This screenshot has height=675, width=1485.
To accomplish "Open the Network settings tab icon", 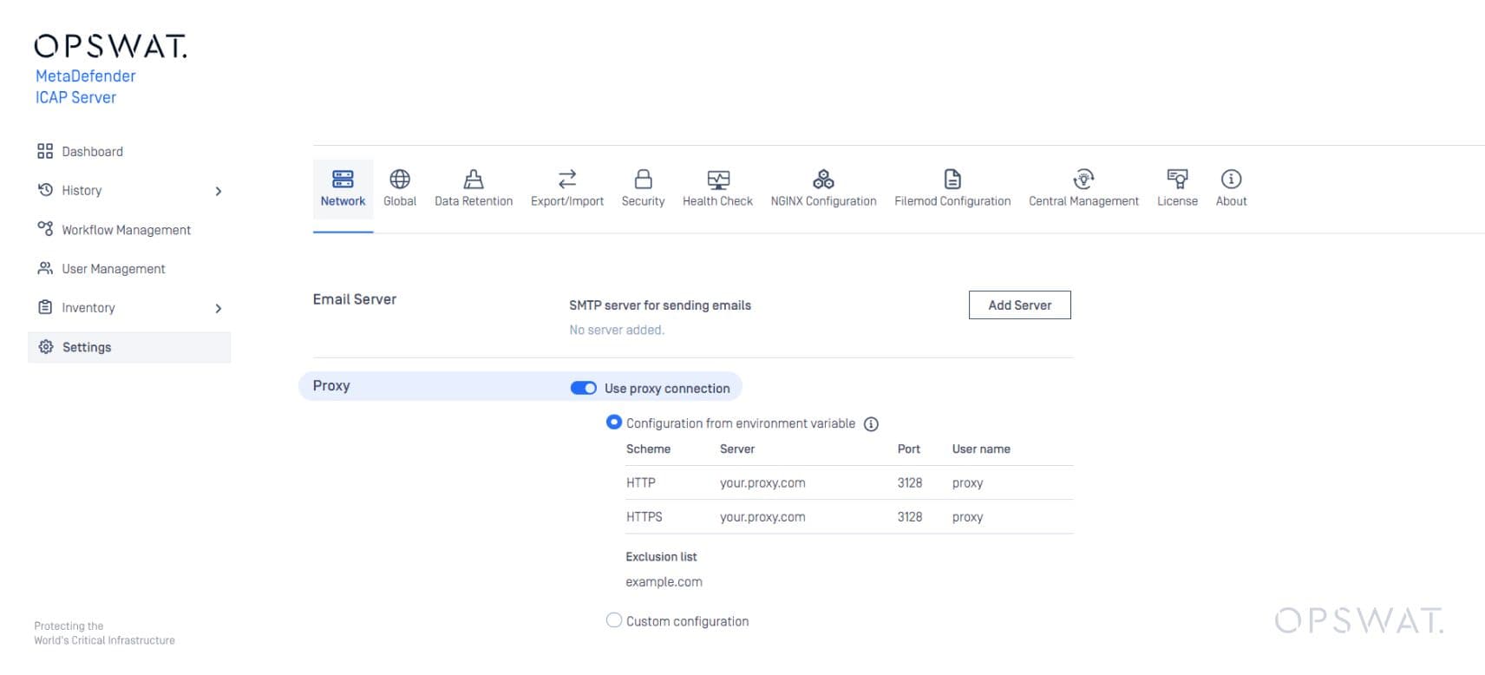I will click(343, 179).
